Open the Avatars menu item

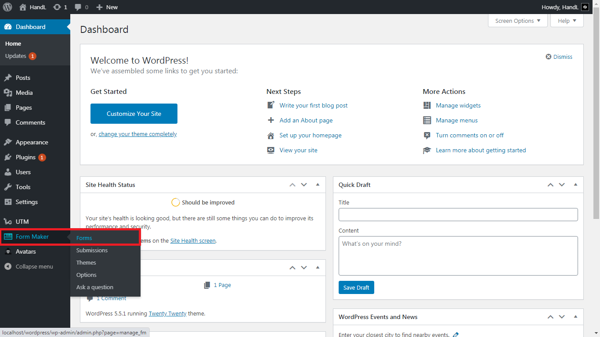tap(25, 251)
